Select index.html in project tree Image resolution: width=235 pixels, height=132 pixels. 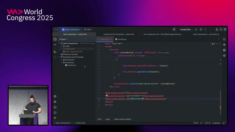pyautogui.click(x=69, y=49)
